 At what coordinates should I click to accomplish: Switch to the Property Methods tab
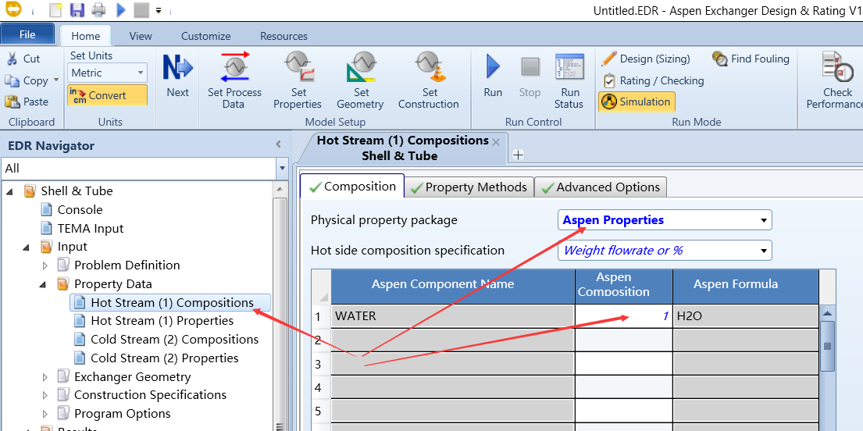tap(470, 187)
